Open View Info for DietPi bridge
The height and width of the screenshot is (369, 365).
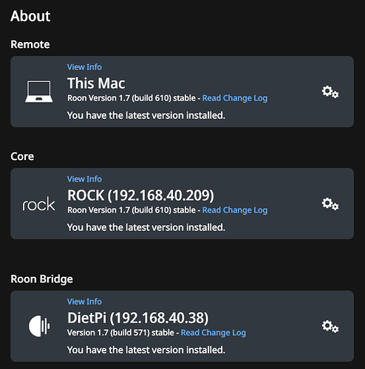pos(84,301)
